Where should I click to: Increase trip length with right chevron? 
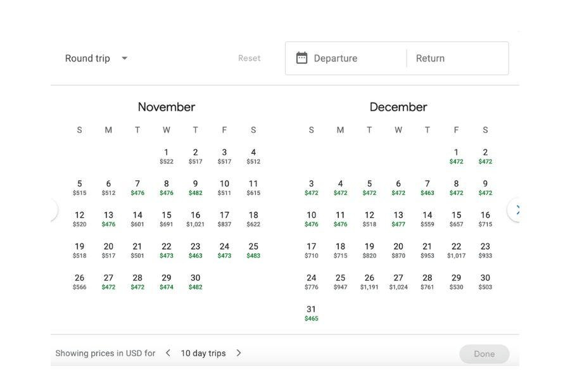pos(239,353)
